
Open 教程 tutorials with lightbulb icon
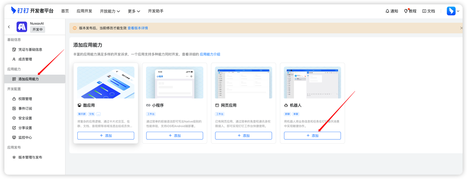[x=410, y=11]
